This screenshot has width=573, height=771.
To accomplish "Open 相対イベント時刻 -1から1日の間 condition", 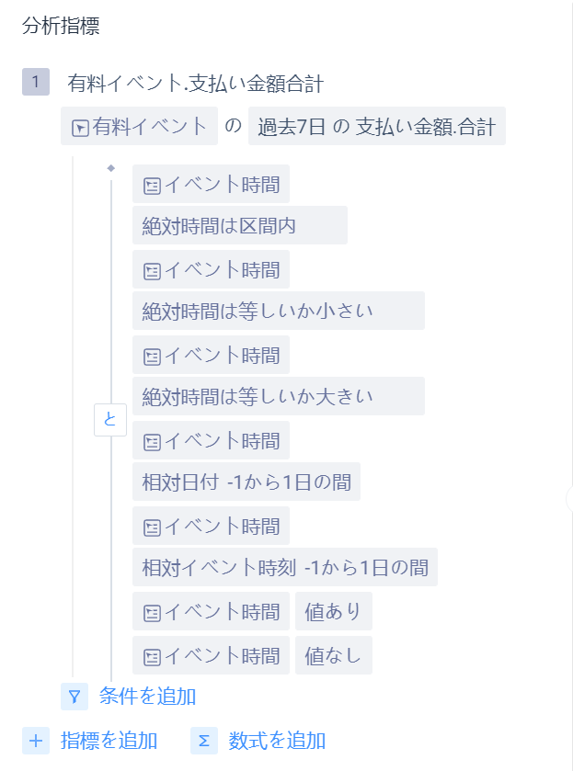I will [x=285, y=567].
